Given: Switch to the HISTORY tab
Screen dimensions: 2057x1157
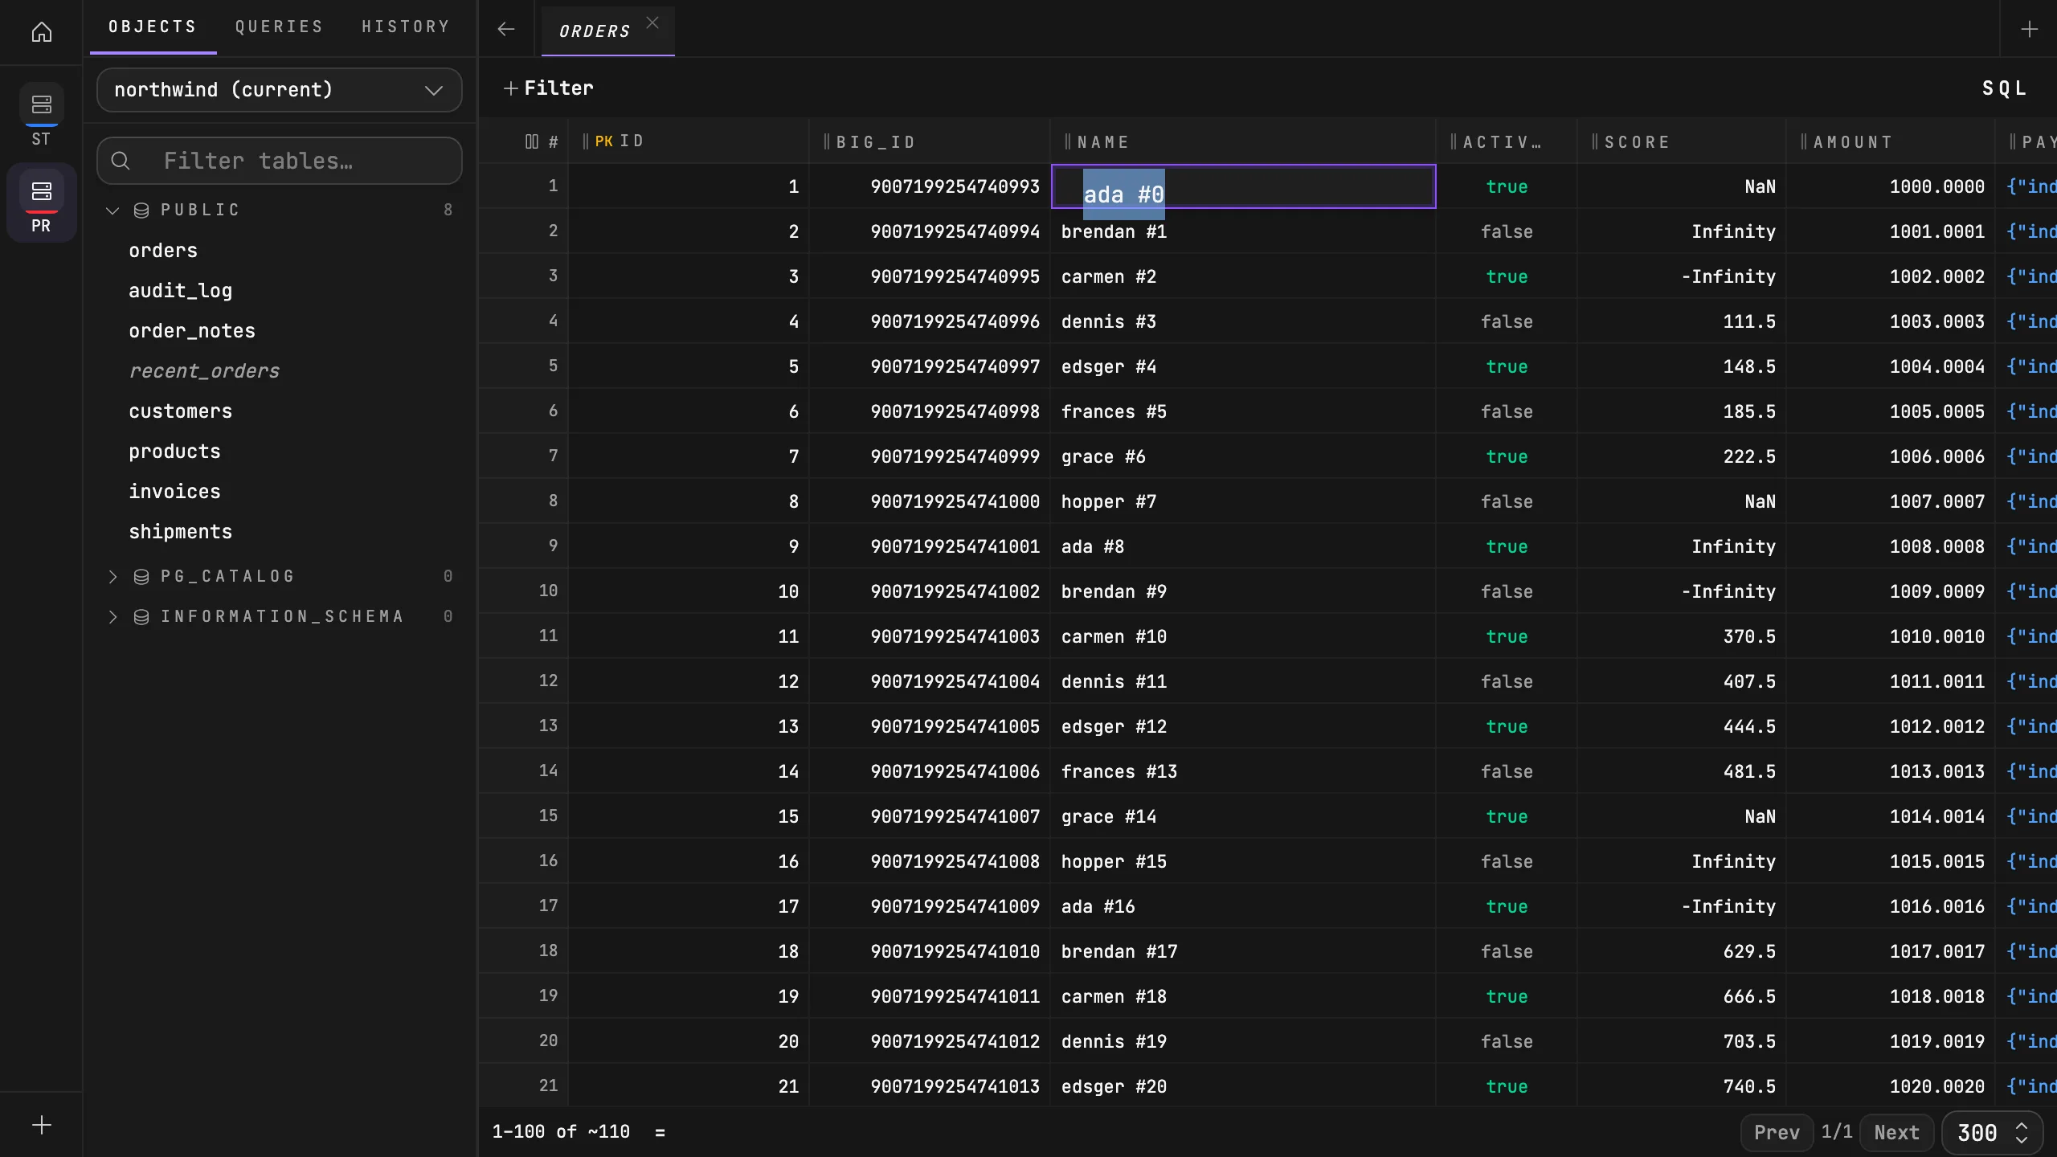Looking at the screenshot, I should pyautogui.click(x=406, y=27).
